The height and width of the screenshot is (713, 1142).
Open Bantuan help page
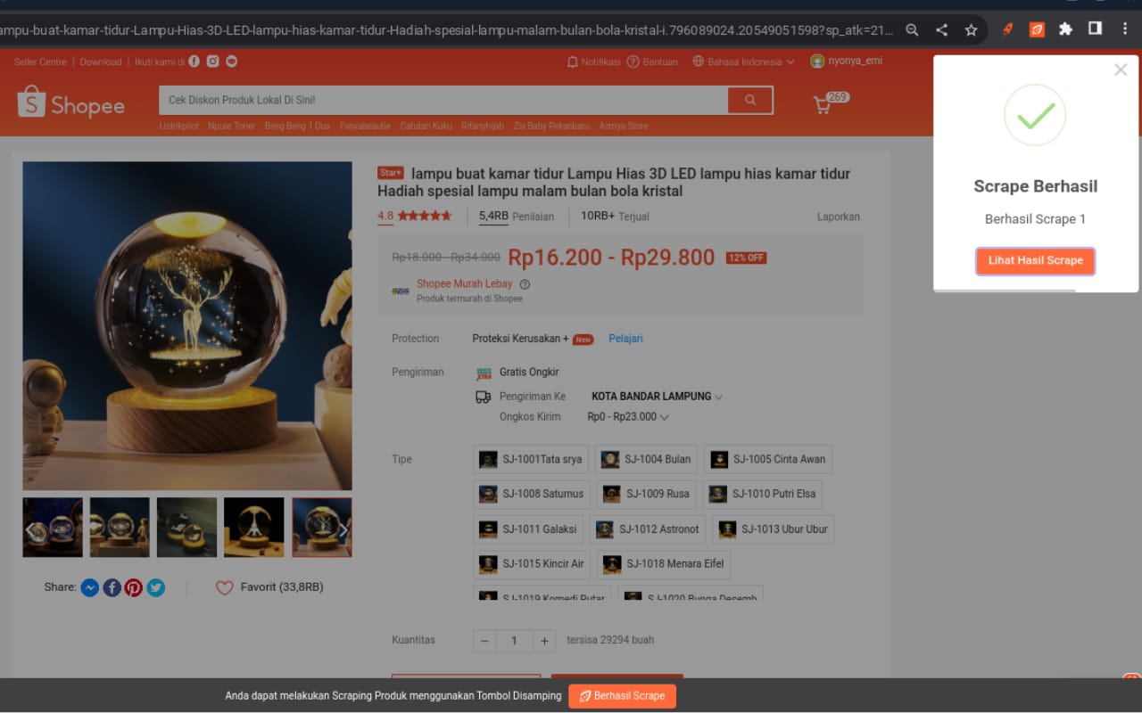point(652,61)
